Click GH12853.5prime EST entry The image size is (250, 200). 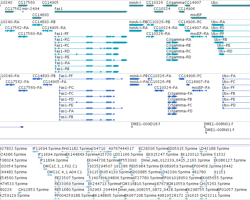tap(20, 193)
